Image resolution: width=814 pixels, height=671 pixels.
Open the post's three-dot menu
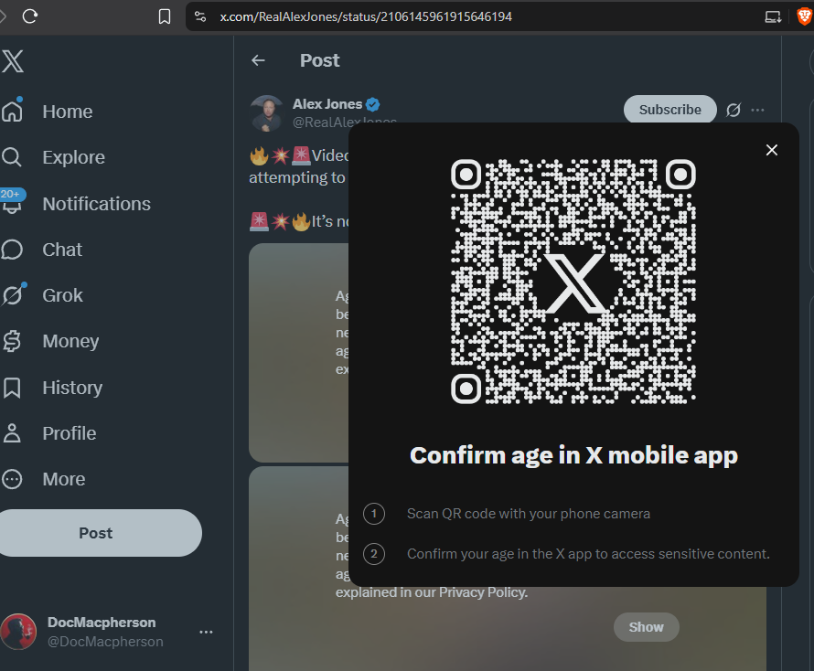757,110
